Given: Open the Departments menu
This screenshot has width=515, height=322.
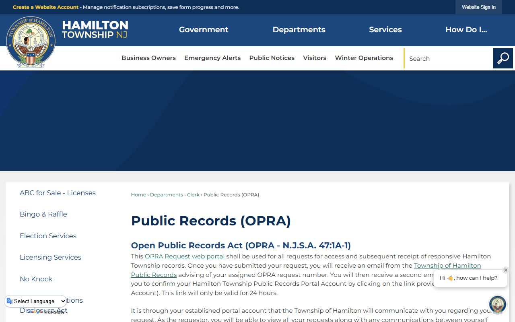Looking at the screenshot, I should [299, 30].
